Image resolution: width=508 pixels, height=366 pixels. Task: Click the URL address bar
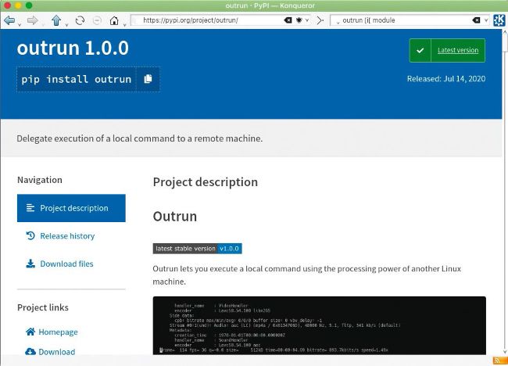[203, 20]
